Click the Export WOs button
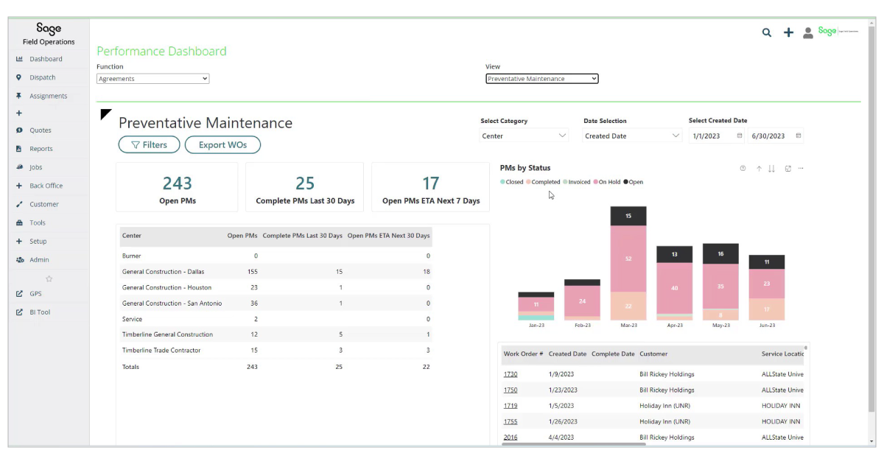Viewport: 884px width, 464px height. (x=222, y=145)
